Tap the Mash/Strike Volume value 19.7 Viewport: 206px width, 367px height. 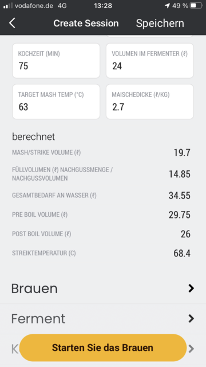[182, 153]
